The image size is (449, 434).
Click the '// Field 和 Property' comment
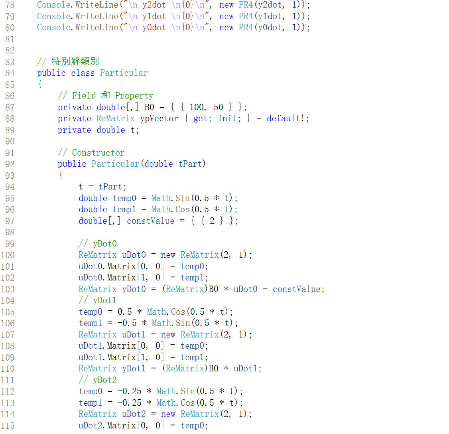tap(105, 95)
